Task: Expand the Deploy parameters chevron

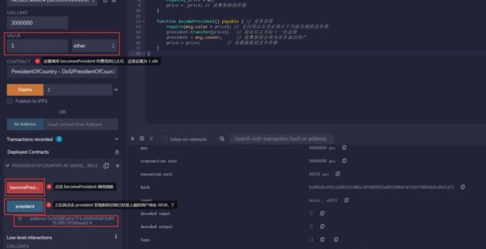Action: click(x=116, y=90)
